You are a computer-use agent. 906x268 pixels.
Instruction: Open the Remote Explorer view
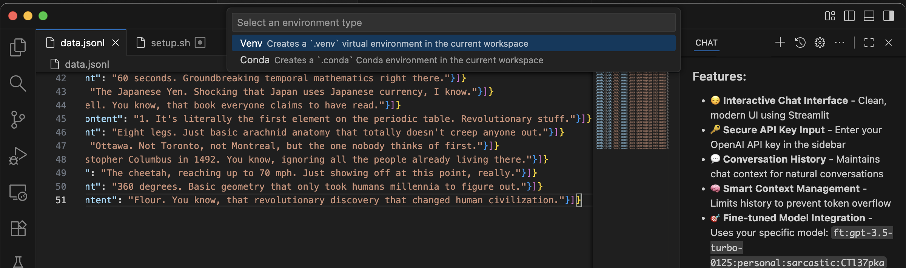(18, 192)
